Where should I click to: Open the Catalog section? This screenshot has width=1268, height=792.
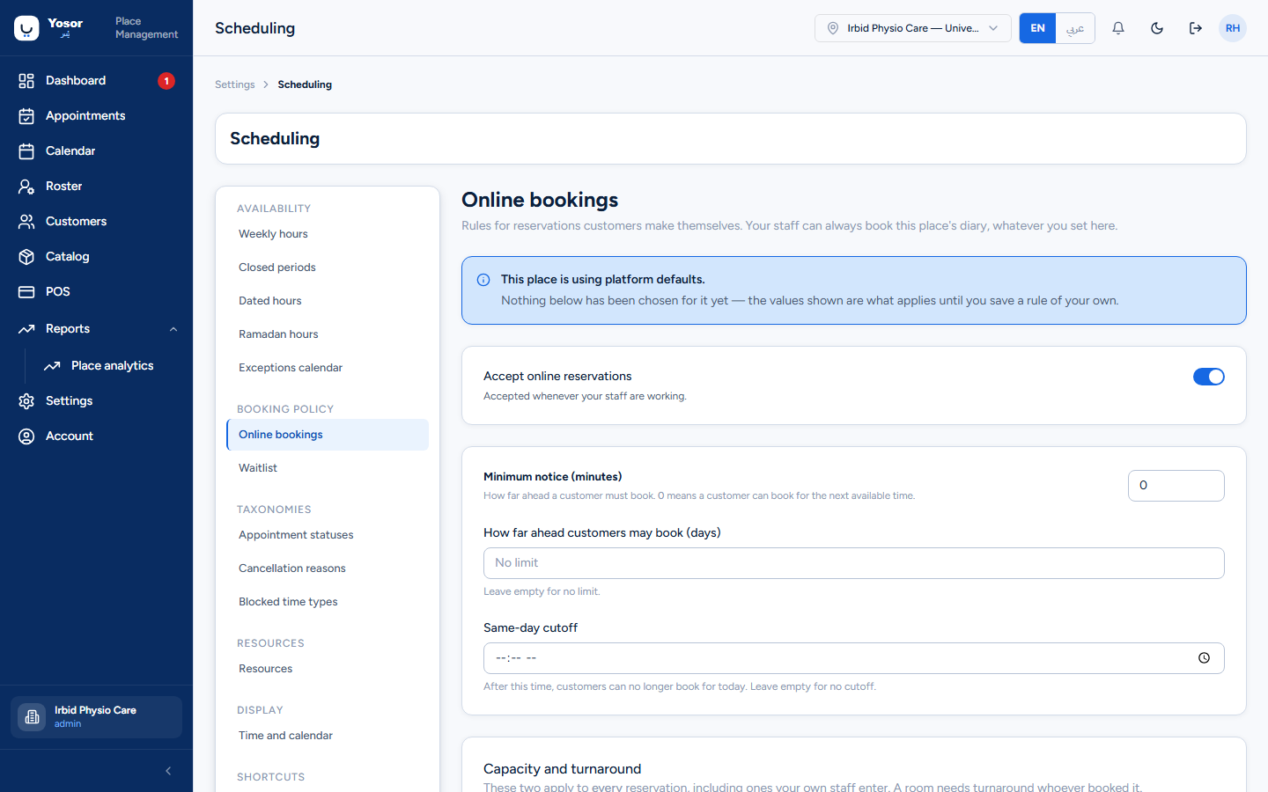point(96,257)
